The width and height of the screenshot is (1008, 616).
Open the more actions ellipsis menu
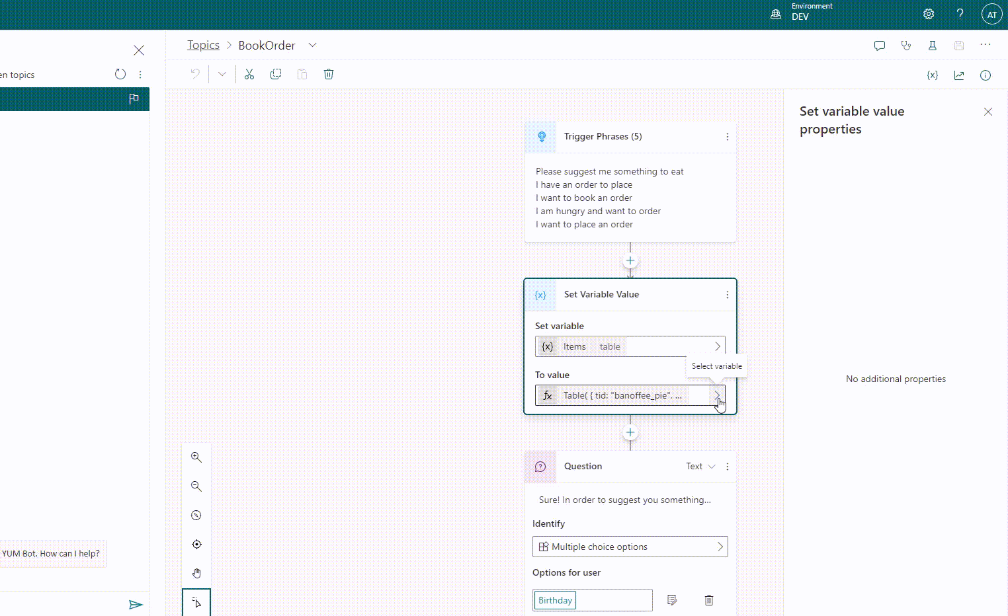(986, 45)
